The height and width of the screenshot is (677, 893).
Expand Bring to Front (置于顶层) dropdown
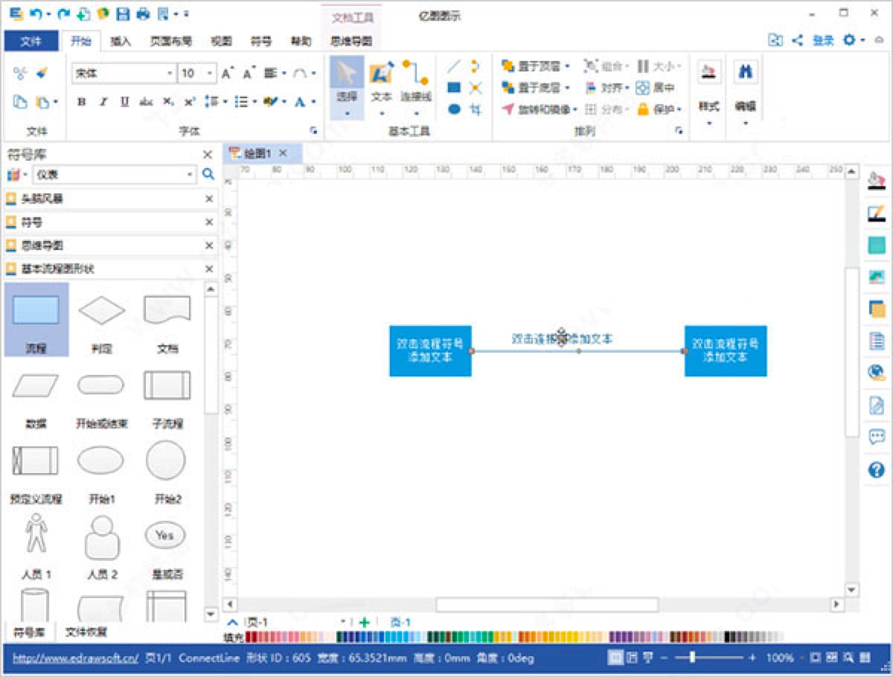[568, 66]
